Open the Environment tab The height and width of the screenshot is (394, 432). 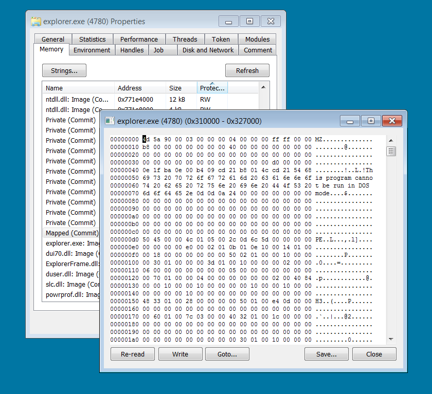(92, 50)
